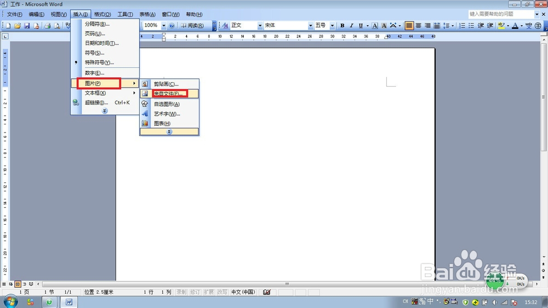Click the Word taskbar button
This screenshot has height=308, width=548.
(x=69, y=302)
